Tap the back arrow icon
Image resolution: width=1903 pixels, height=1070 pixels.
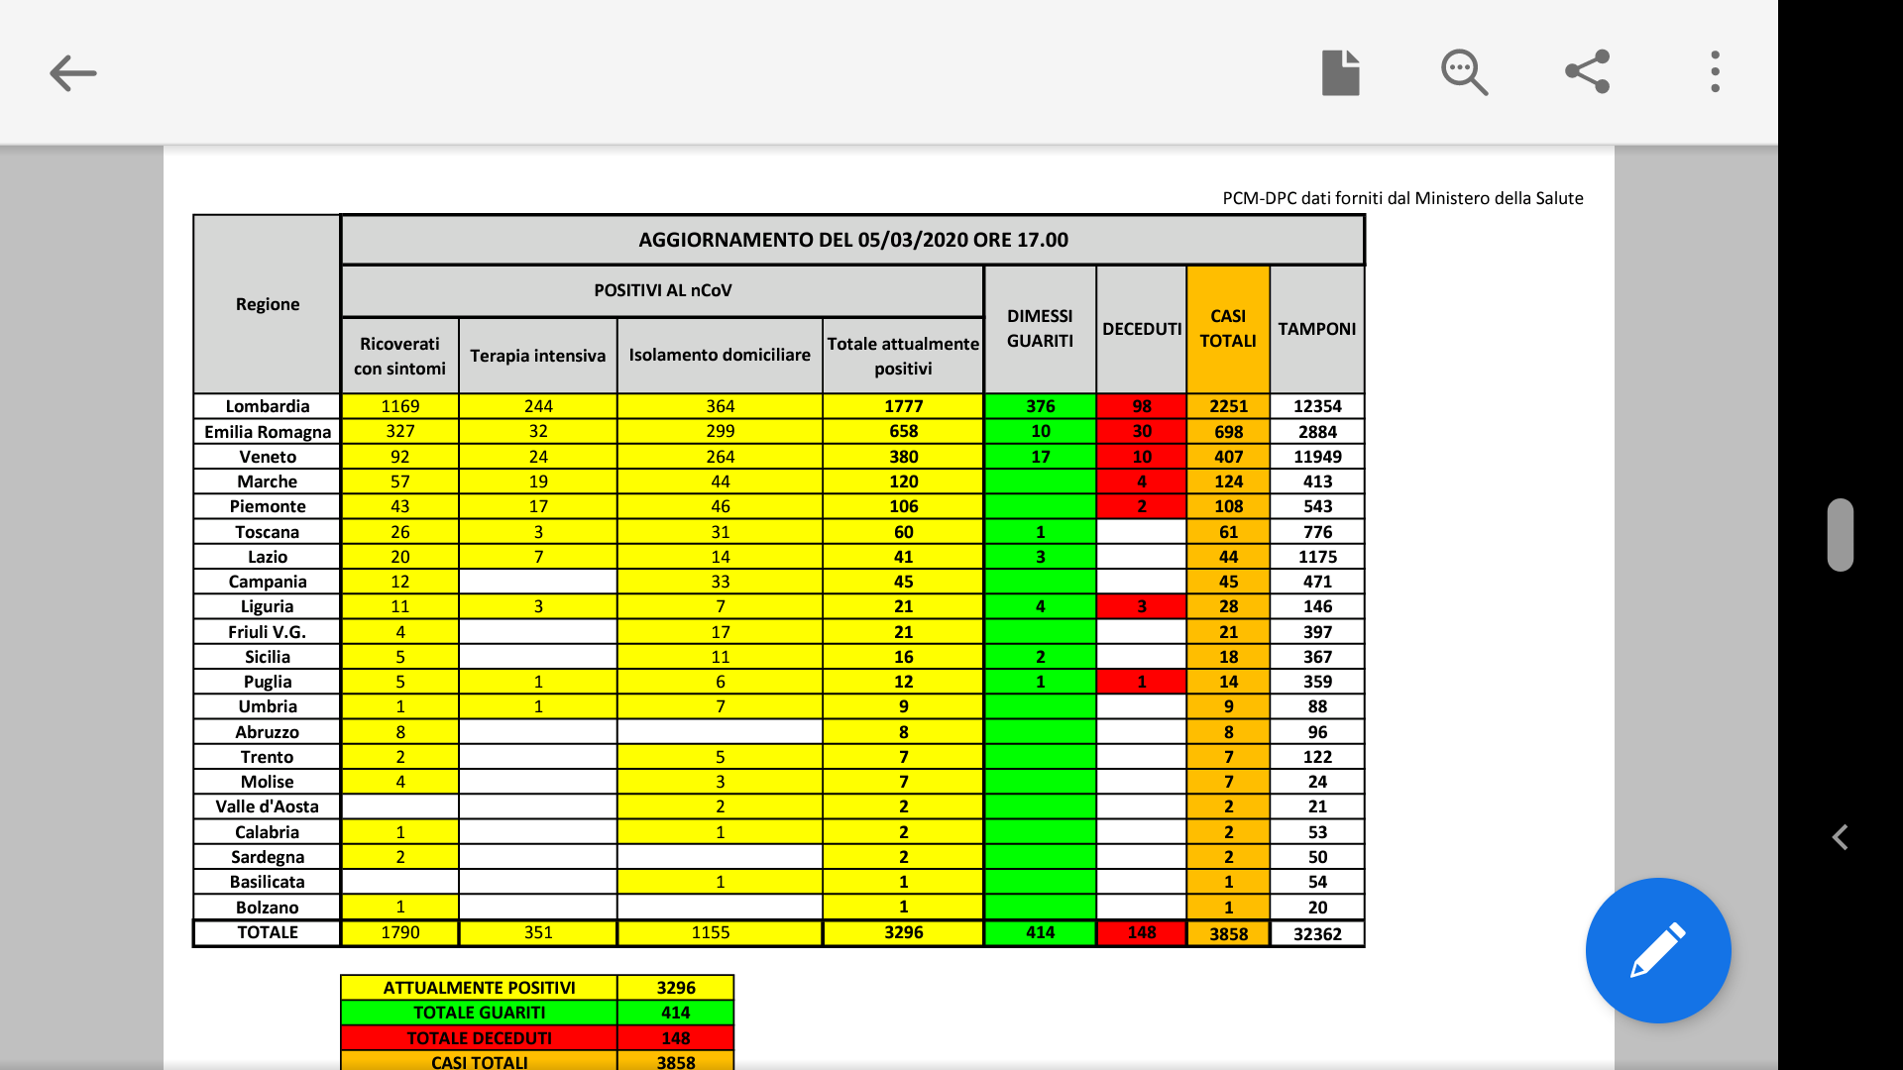coord(72,73)
